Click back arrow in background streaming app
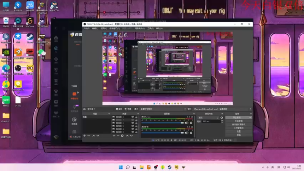 pos(56,28)
